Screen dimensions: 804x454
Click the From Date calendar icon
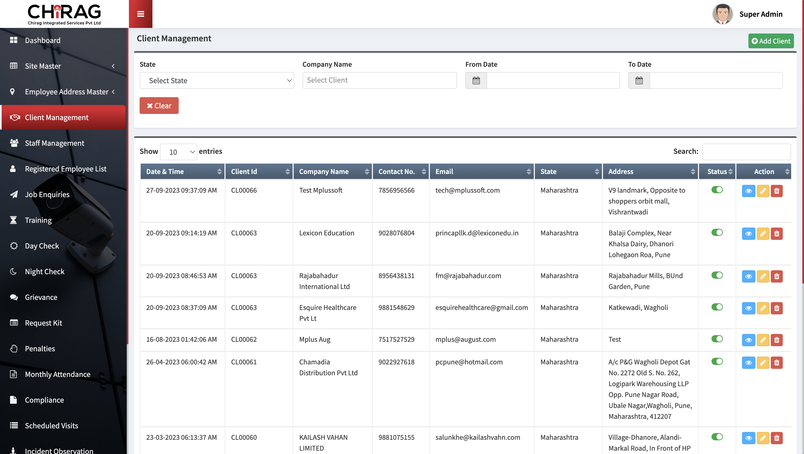point(476,81)
